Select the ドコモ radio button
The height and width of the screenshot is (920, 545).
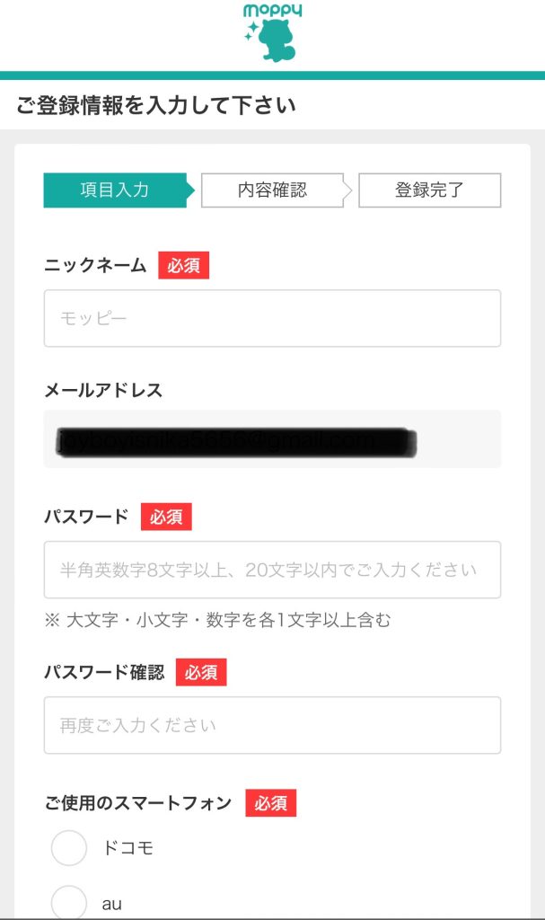point(69,848)
